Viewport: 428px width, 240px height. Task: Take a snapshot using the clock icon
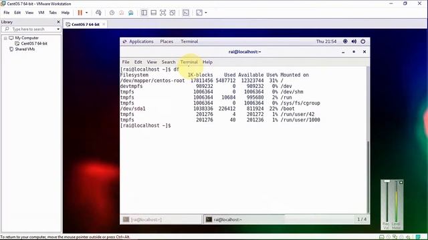[112, 13]
